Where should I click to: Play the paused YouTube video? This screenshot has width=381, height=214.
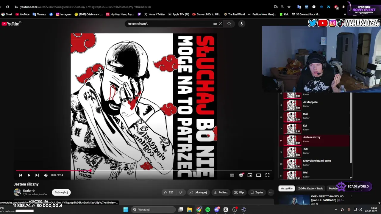coord(29,175)
